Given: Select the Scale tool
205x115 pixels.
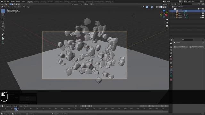Looking at the screenshot, I should click(x=3, y=27).
